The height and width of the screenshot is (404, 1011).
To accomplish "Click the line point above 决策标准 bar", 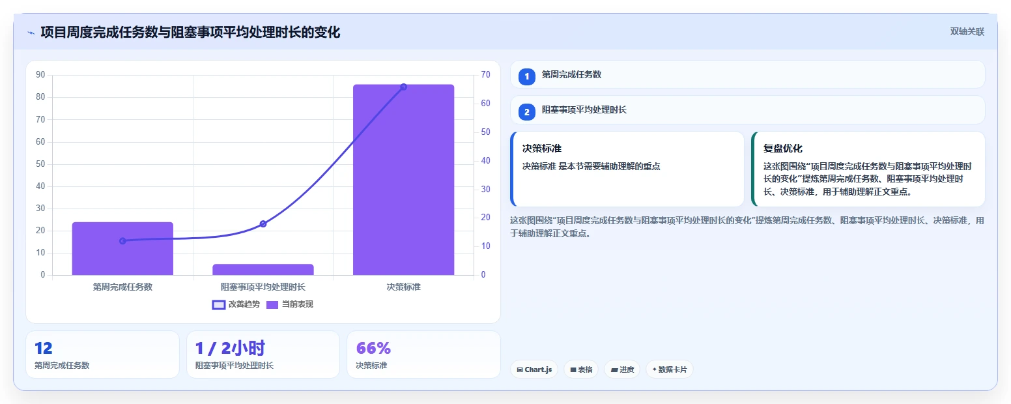I will [403, 87].
